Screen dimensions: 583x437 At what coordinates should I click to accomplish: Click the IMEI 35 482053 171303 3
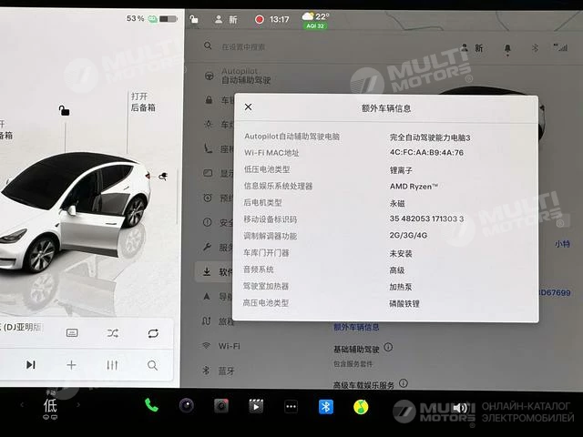[426, 218]
